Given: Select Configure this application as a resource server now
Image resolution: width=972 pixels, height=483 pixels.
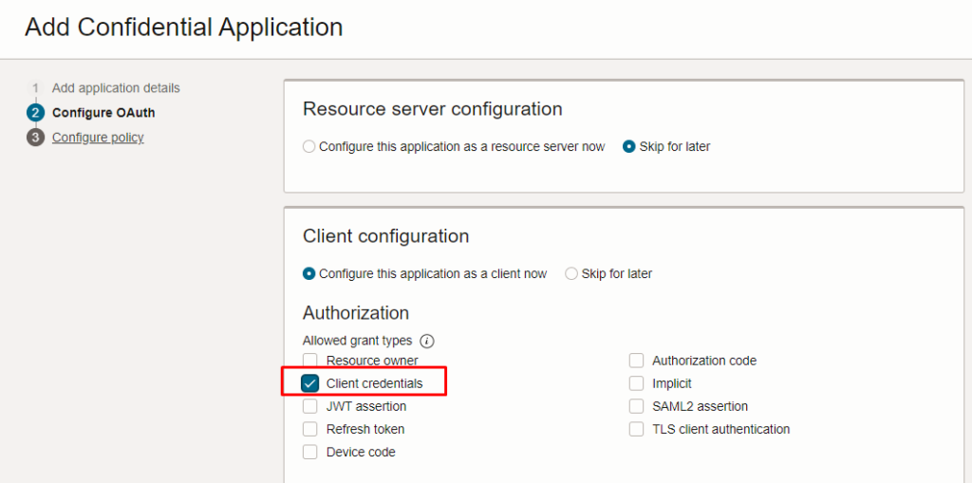Looking at the screenshot, I should (308, 147).
